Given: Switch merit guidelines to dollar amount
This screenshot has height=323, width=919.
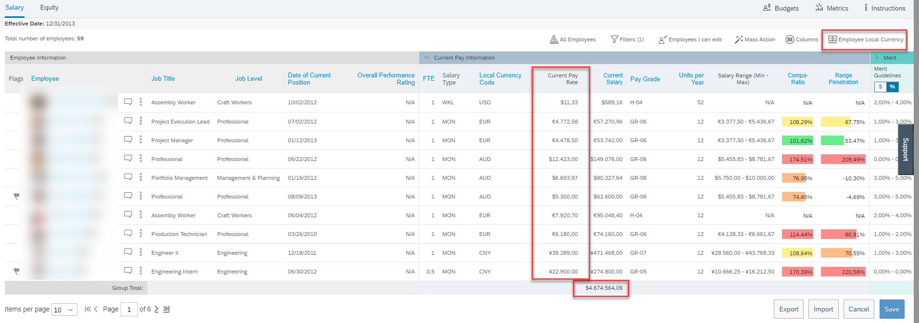Looking at the screenshot, I should coord(880,87).
